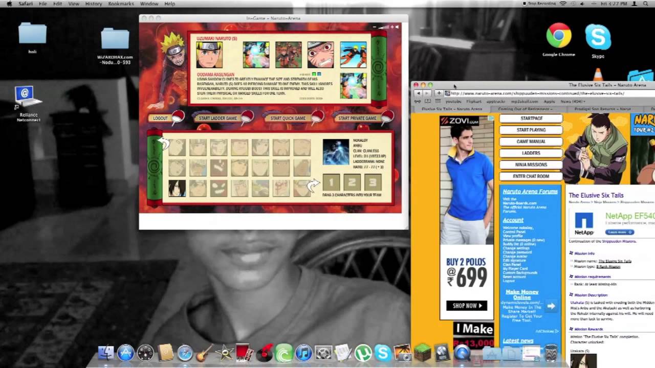
Task: Click Flipkart bookmark in bookmarks bar
Action: pos(474,101)
